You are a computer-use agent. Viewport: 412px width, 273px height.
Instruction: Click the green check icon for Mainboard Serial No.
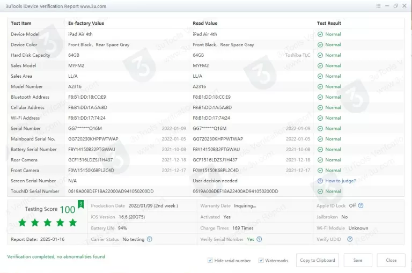[320, 139]
